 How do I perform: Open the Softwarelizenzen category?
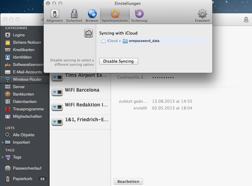point(25,65)
